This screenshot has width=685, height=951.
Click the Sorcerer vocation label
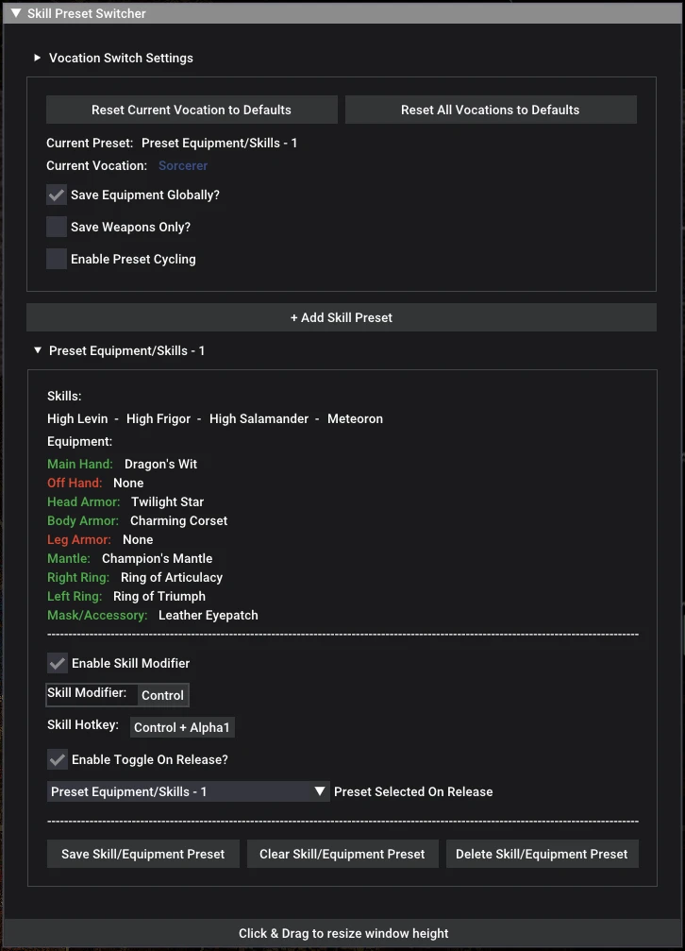(x=183, y=165)
